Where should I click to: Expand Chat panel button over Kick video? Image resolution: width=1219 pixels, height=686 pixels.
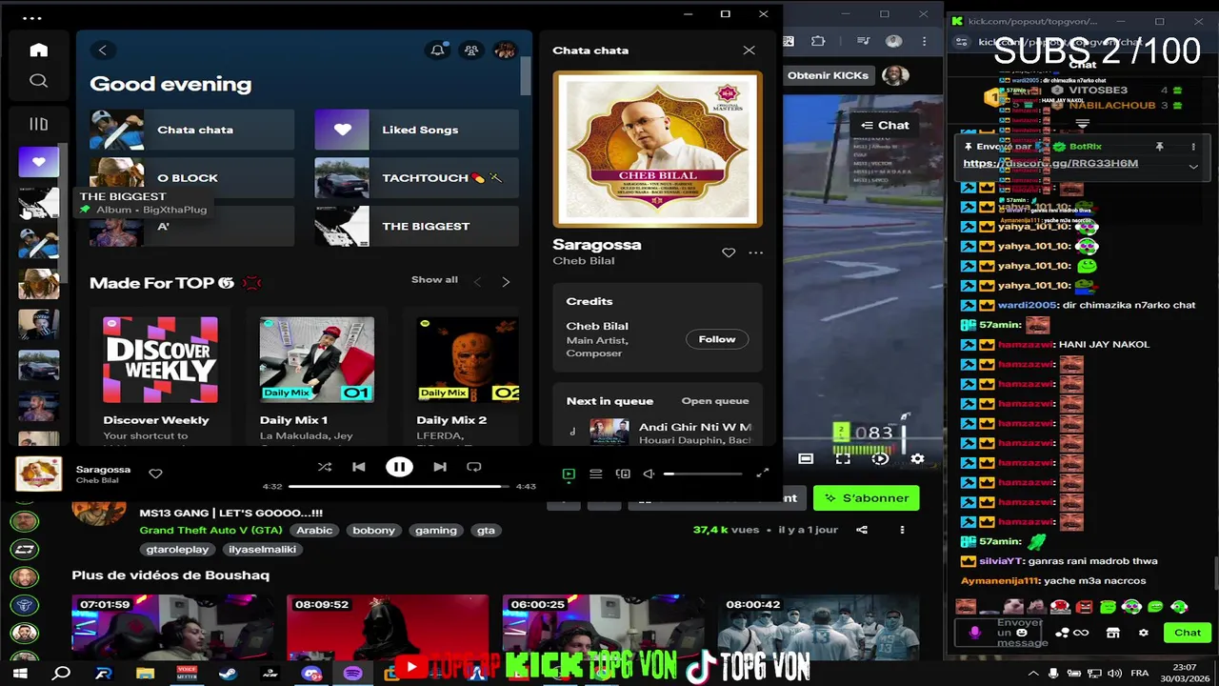[x=885, y=125]
